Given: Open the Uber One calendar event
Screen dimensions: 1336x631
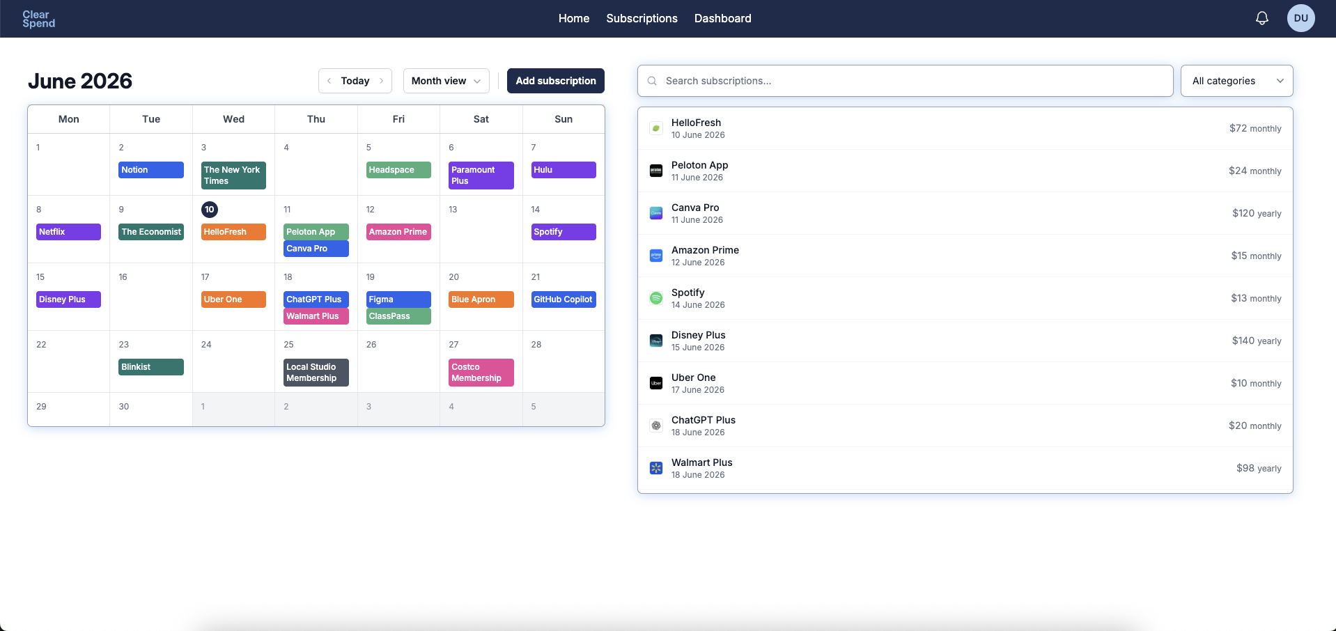Looking at the screenshot, I should [233, 299].
